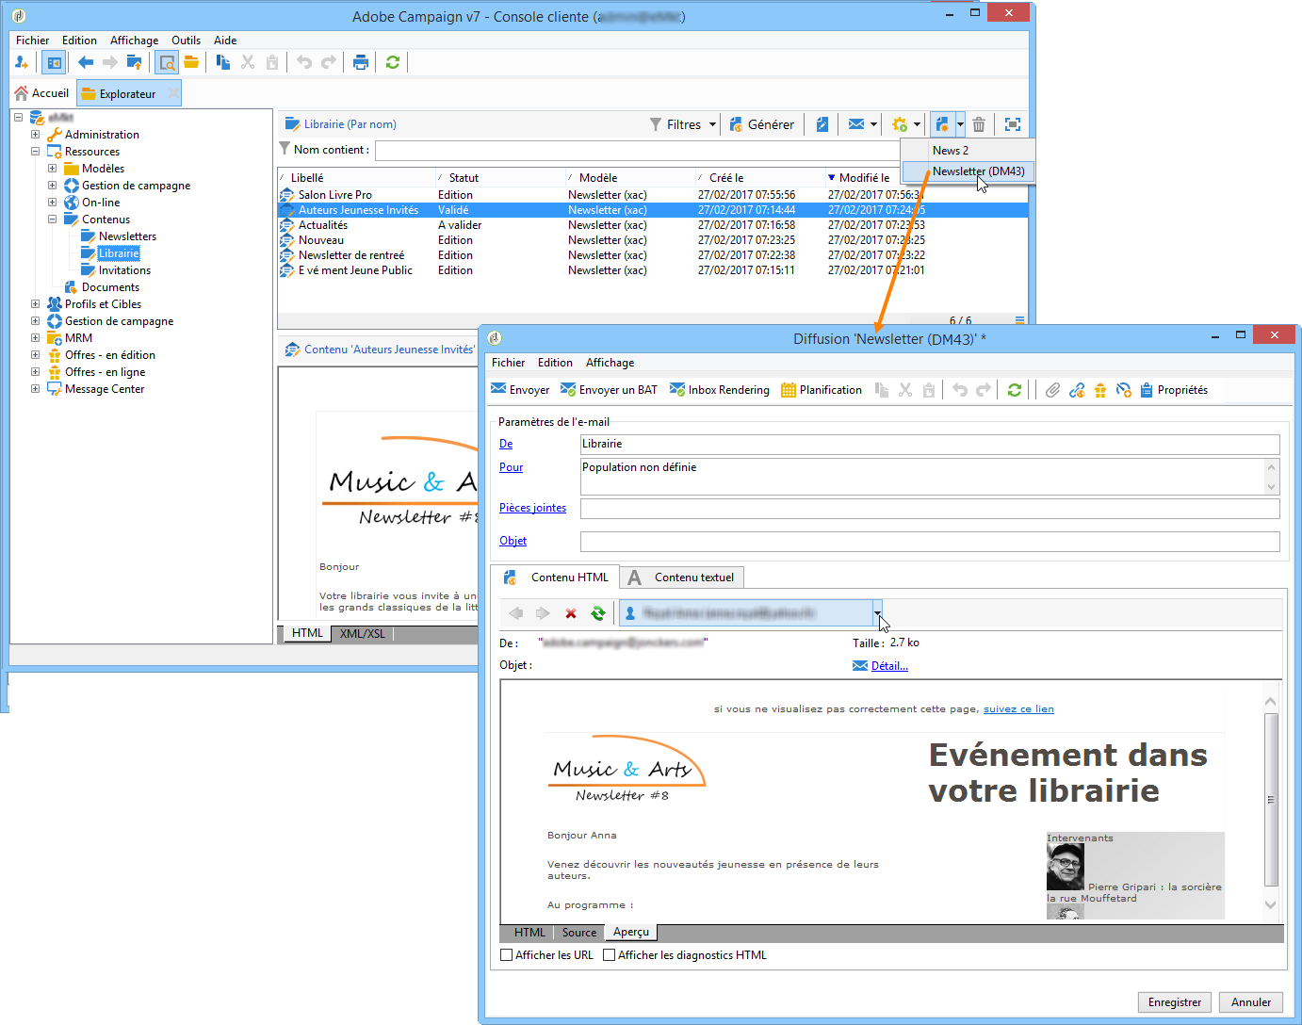Open the Outils menu in the console window
This screenshot has width=1302, height=1025.
click(x=187, y=41)
